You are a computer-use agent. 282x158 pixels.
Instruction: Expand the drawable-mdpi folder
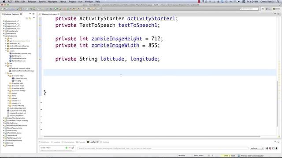[8, 86]
